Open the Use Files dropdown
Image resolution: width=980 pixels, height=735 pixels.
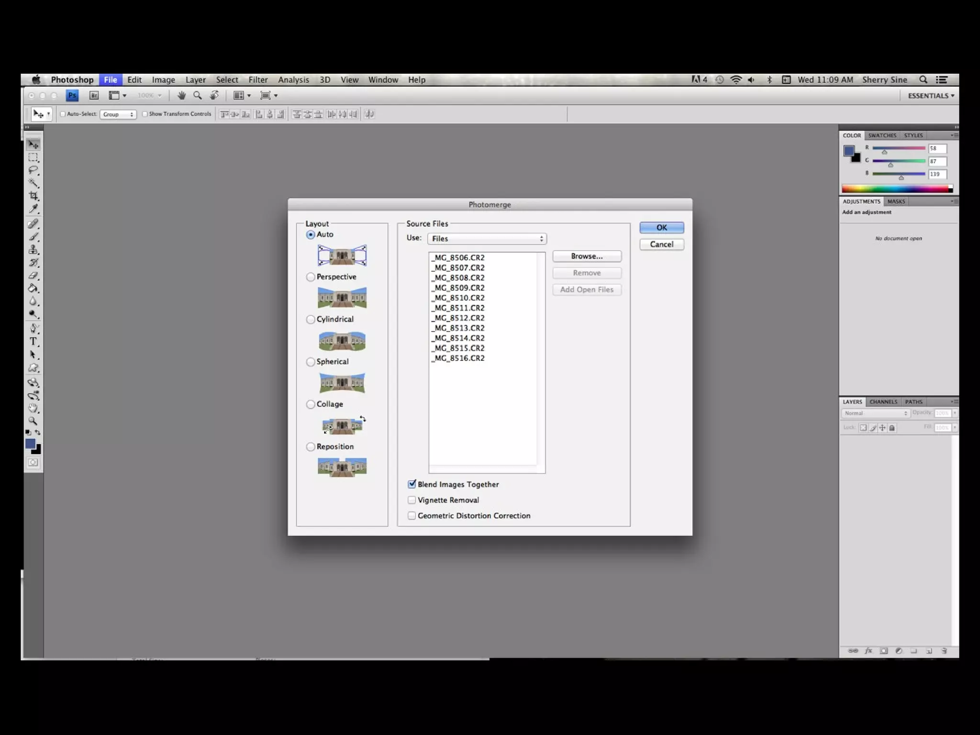(x=487, y=239)
